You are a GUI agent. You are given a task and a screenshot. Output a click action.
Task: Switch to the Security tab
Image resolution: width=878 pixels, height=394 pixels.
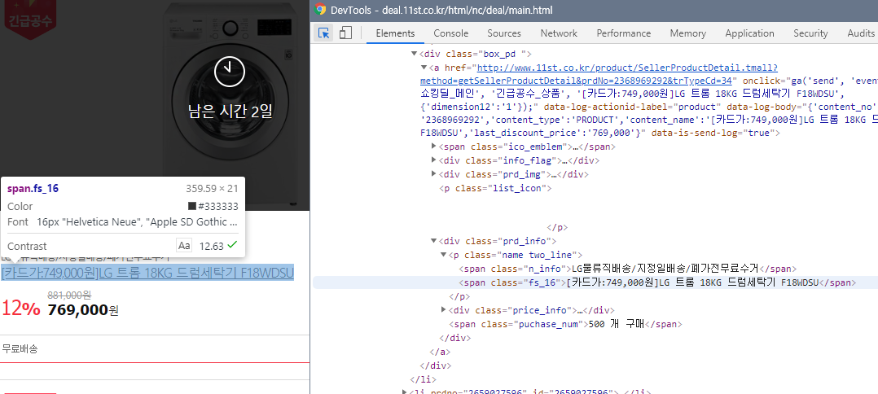coord(810,33)
